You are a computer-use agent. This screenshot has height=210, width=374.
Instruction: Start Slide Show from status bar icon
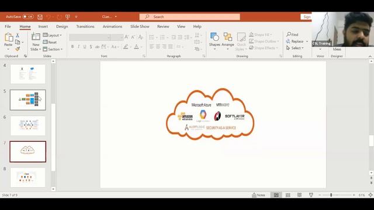tap(311, 195)
